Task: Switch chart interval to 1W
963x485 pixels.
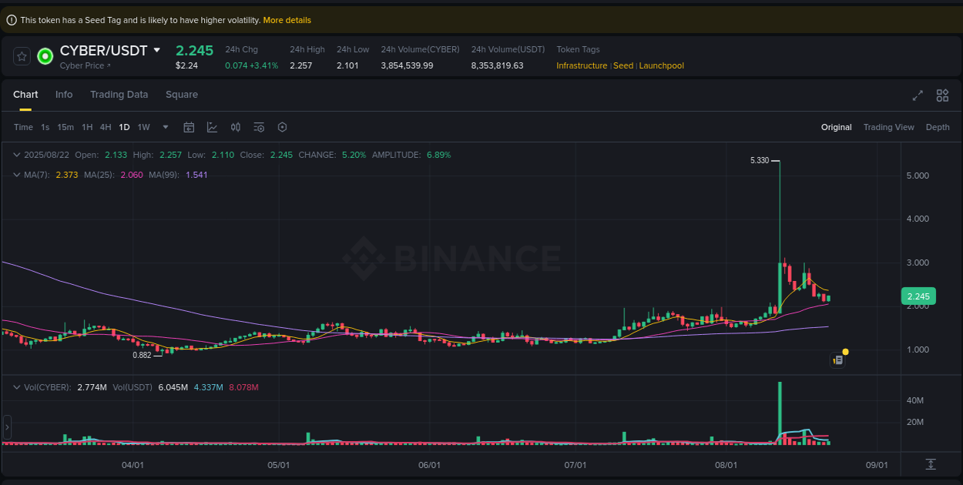Action: [143, 127]
